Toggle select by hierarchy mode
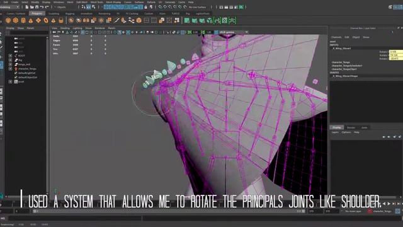Screen dimensions: 403x227 (83, 7)
